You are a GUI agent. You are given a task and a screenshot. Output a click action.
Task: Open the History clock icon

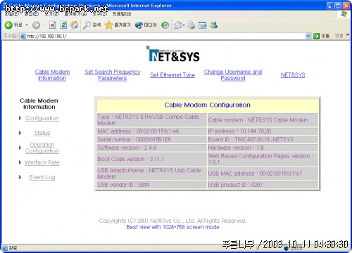click(x=165, y=25)
